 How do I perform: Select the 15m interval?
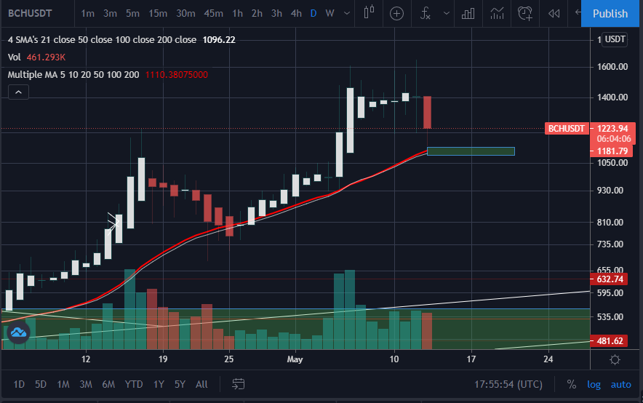pyautogui.click(x=157, y=14)
